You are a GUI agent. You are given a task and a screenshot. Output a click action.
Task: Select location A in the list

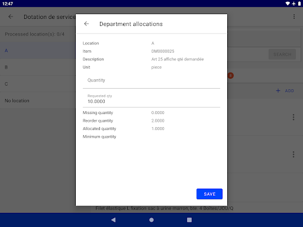pyautogui.click(x=38, y=51)
